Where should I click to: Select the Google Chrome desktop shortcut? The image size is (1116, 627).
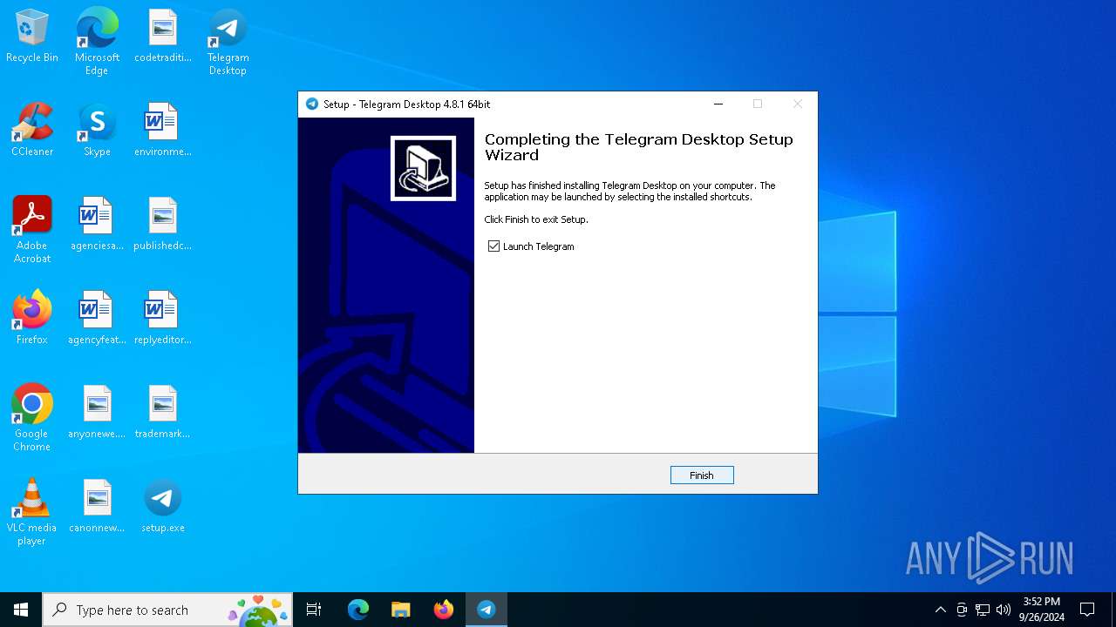pyautogui.click(x=32, y=418)
